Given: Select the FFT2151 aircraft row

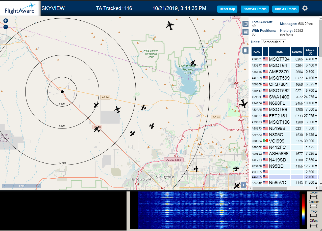Looking at the screenshot, I should click(x=285, y=116).
